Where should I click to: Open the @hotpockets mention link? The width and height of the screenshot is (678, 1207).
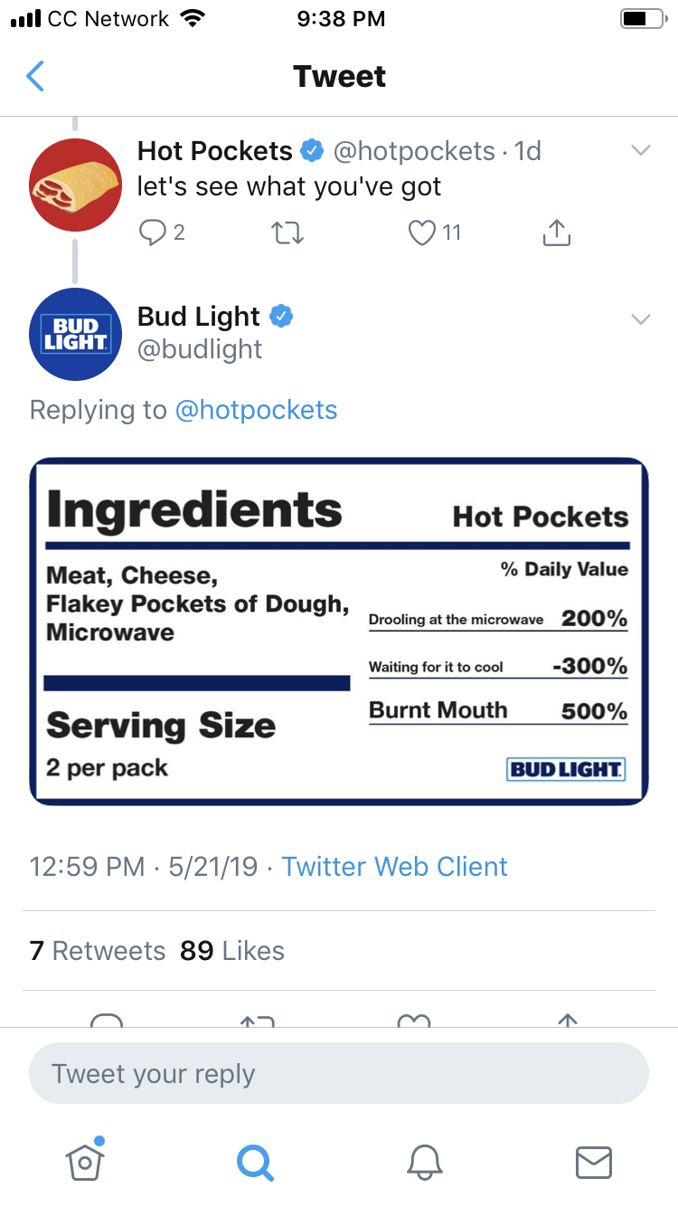(x=256, y=410)
